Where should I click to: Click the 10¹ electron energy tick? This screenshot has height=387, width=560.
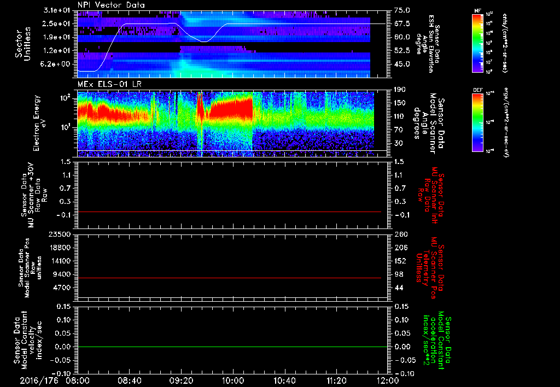click(x=65, y=127)
